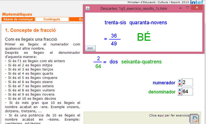This screenshot has width=206, height=124.
Task: Open the partially hidden Ex... tab
Action: click(81, 19)
